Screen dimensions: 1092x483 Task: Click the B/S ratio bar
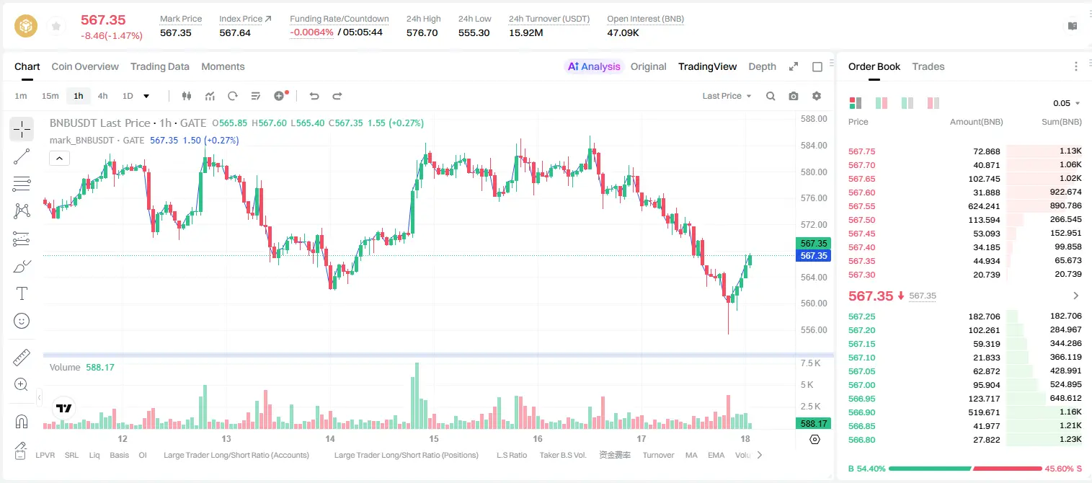[x=965, y=469]
